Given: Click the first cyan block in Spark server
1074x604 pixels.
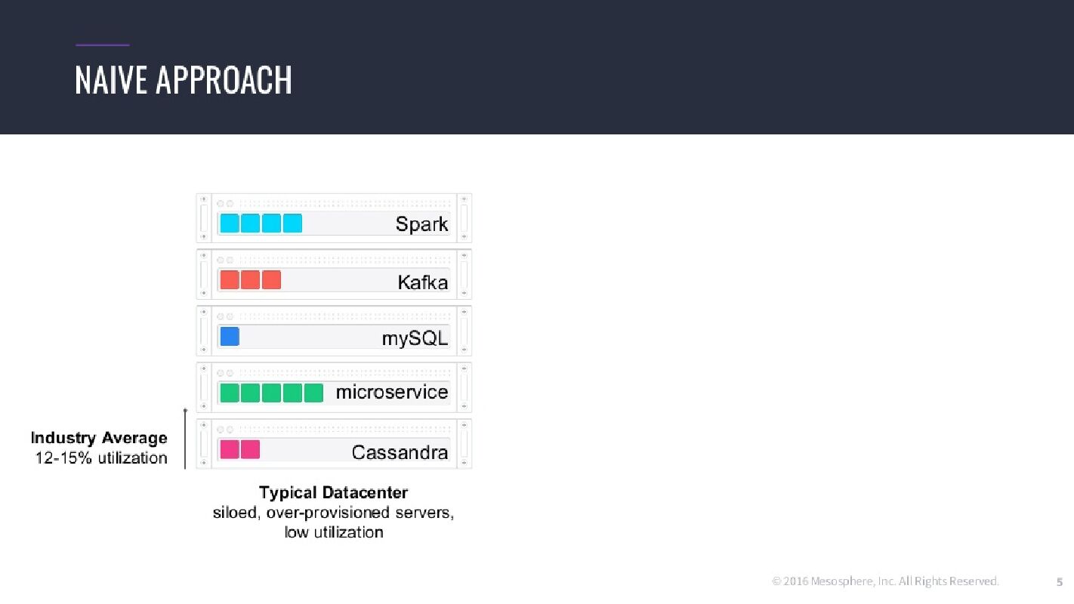Looking at the screenshot, I should point(229,223).
